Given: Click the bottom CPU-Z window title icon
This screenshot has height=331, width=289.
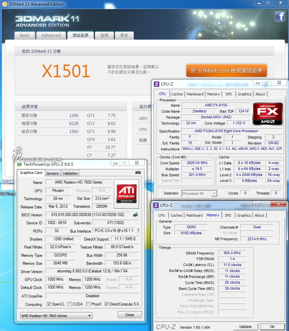Looking at the screenshot, I should (156, 205).
